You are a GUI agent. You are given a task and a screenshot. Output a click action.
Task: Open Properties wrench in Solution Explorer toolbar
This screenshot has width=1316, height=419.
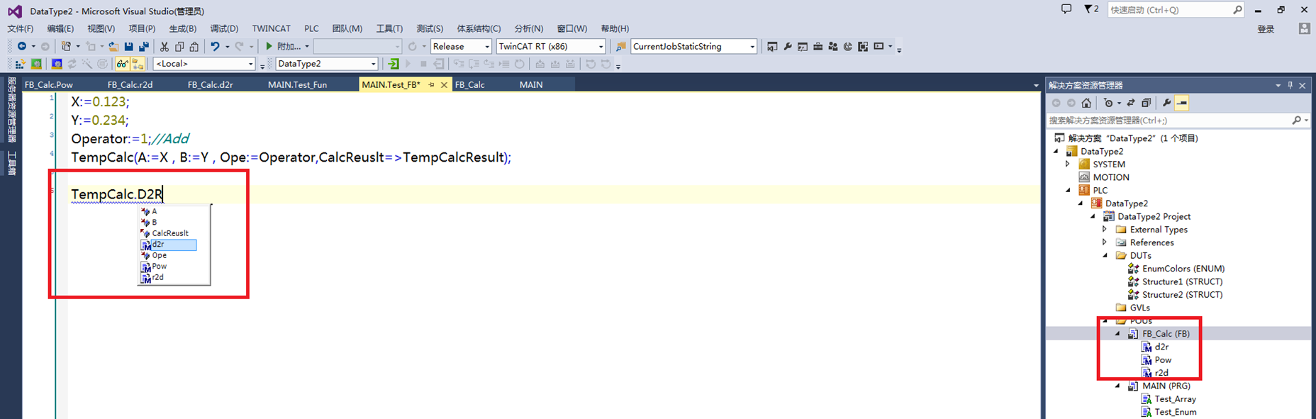(1166, 103)
